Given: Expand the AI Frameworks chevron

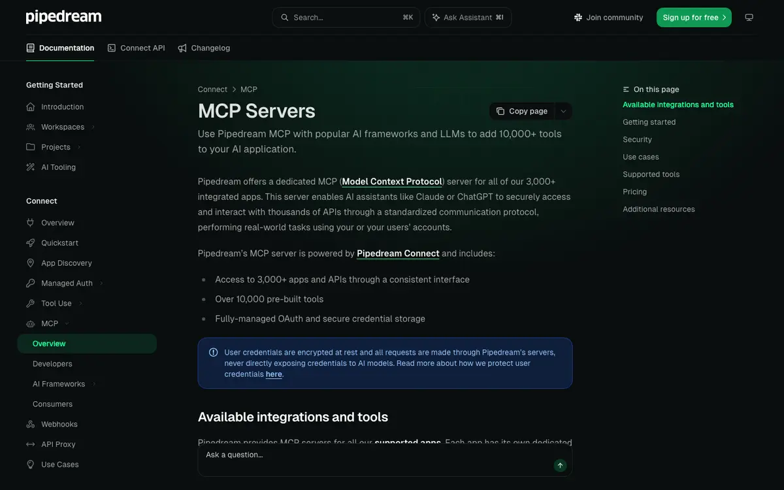Looking at the screenshot, I should click(94, 384).
